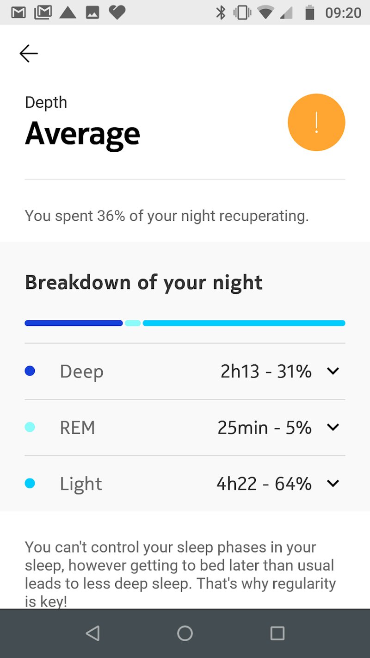Image resolution: width=370 pixels, height=658 pixels.
Task: Tap the Bluetooth status bar icon
Action: (221, 12)
